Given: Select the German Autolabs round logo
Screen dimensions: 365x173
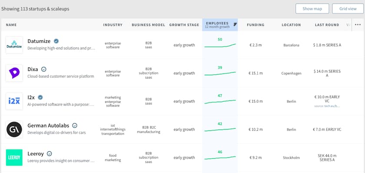Looking at the screenshot, I should [x=14, y=130].
